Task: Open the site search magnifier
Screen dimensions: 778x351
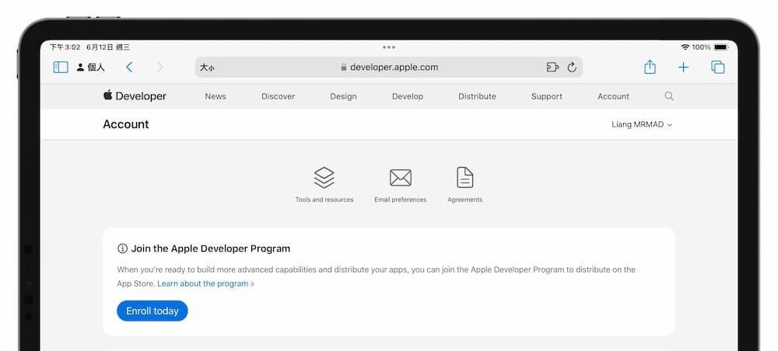Action: [669, 96]
